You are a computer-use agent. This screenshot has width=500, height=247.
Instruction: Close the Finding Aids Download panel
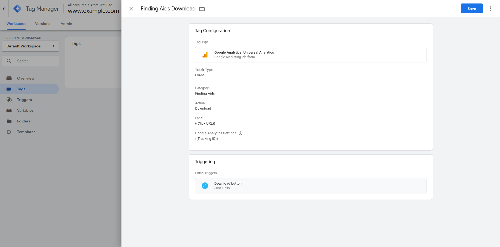[131, 9]
